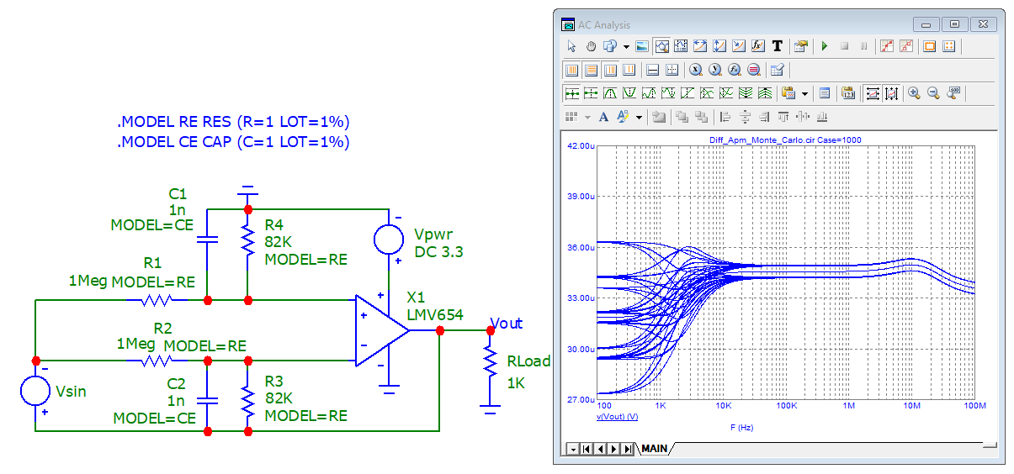Click the orange frame icon

(930, 46)
